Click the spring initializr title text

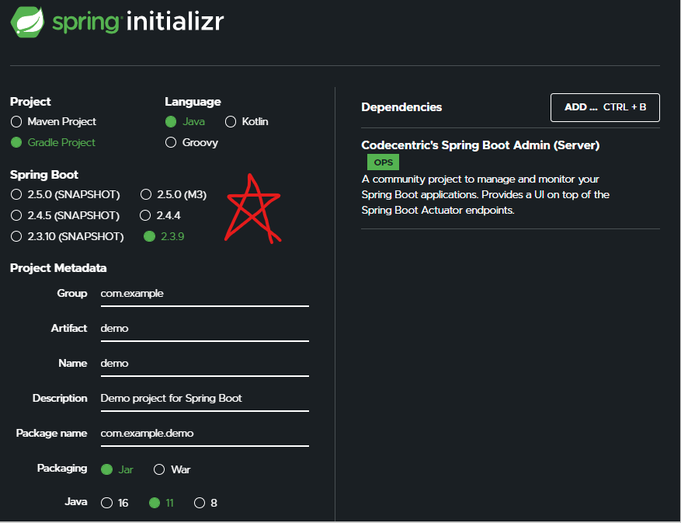138,22
